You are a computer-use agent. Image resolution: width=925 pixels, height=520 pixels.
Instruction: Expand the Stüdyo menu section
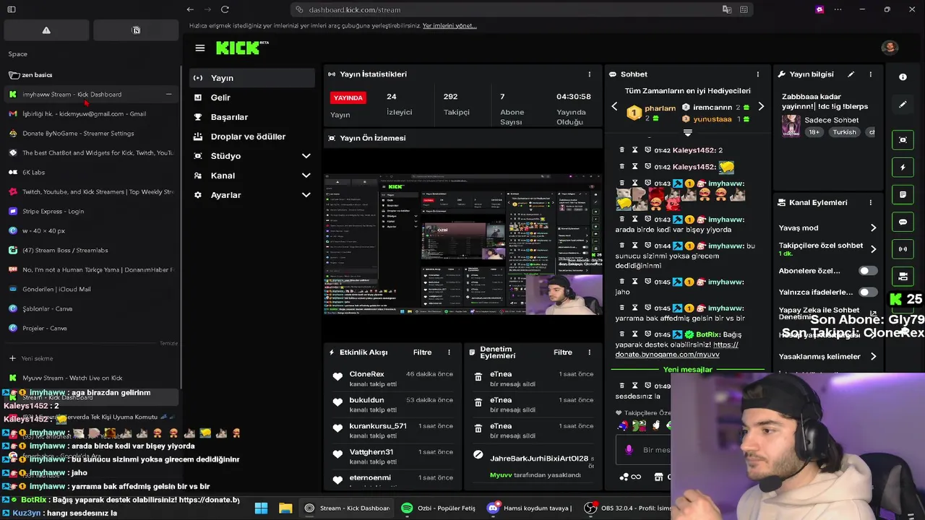click(x=251, y=156)
